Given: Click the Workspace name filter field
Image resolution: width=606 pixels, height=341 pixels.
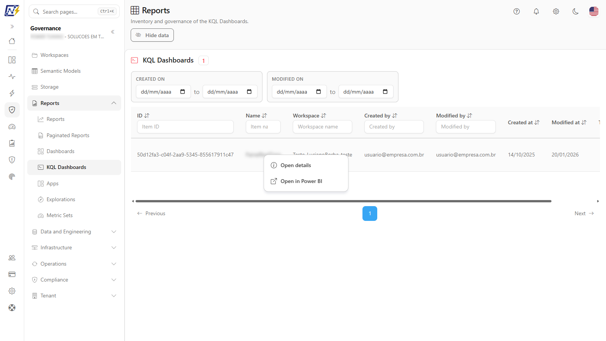Looking at the screenshot, I should click(322, 127).
